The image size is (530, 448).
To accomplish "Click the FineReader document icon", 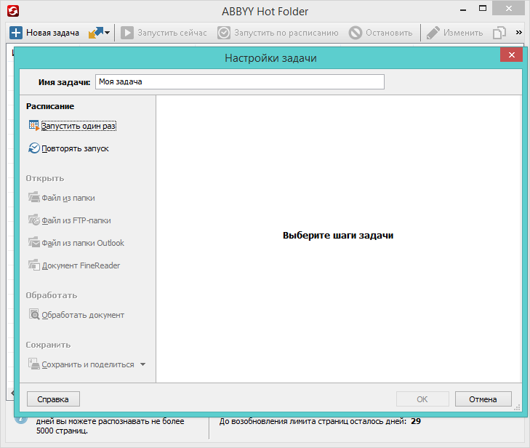I will tap(33, 265).
